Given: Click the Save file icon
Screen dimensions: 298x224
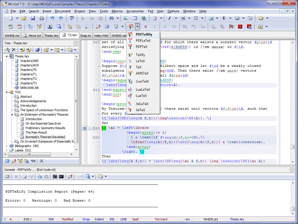Looking at the screenshot, I should coord(33,18).
